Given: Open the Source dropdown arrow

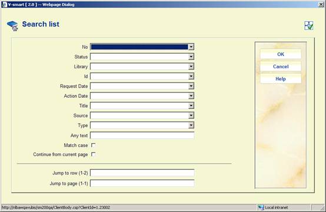Looking at the screenshot, I should click(191, 115).
